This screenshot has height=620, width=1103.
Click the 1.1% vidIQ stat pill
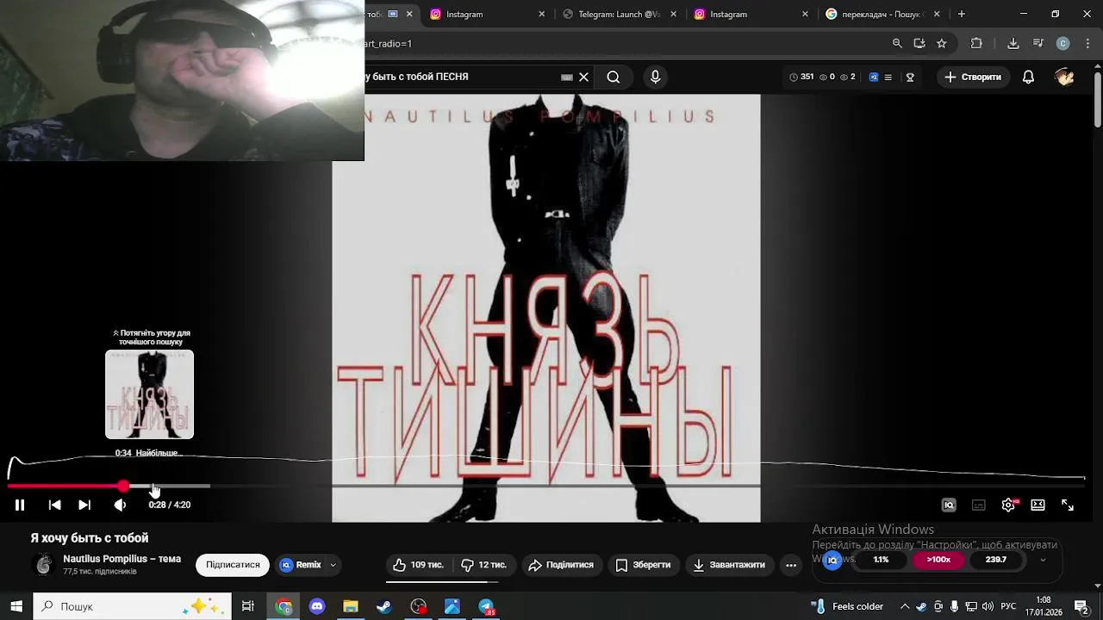click(881, 560)
